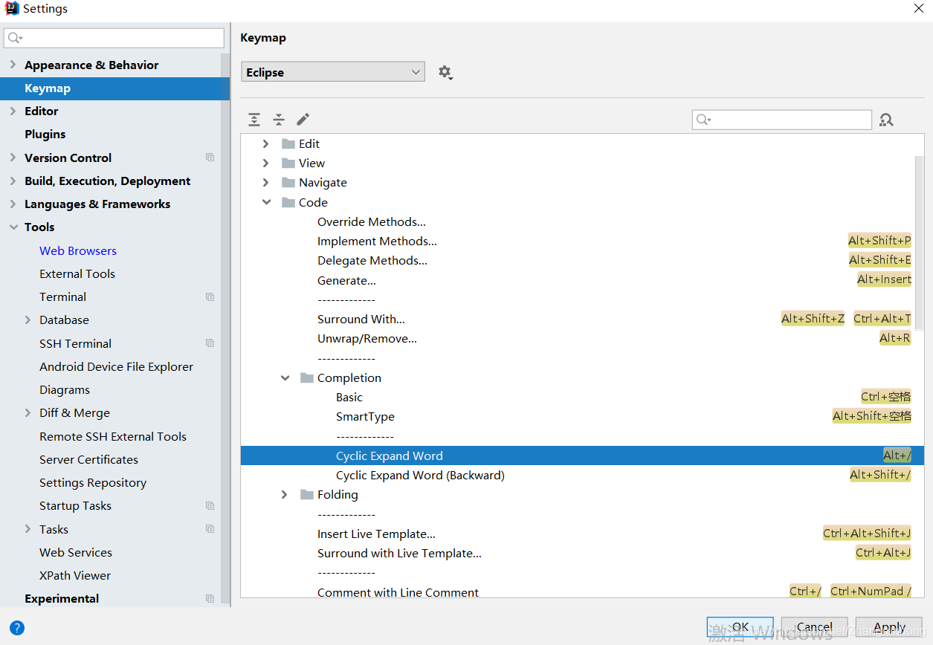
Task: Open External Tools settings
Action: 77,273
